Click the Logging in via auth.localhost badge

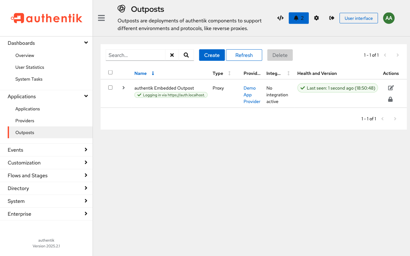coord(171,95)
